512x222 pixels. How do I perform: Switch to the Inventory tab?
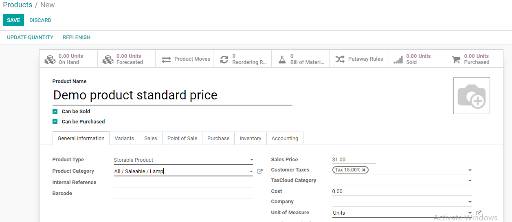(x=250, y=138)
